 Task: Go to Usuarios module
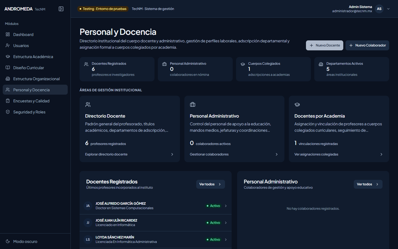(x=35, y=45)
